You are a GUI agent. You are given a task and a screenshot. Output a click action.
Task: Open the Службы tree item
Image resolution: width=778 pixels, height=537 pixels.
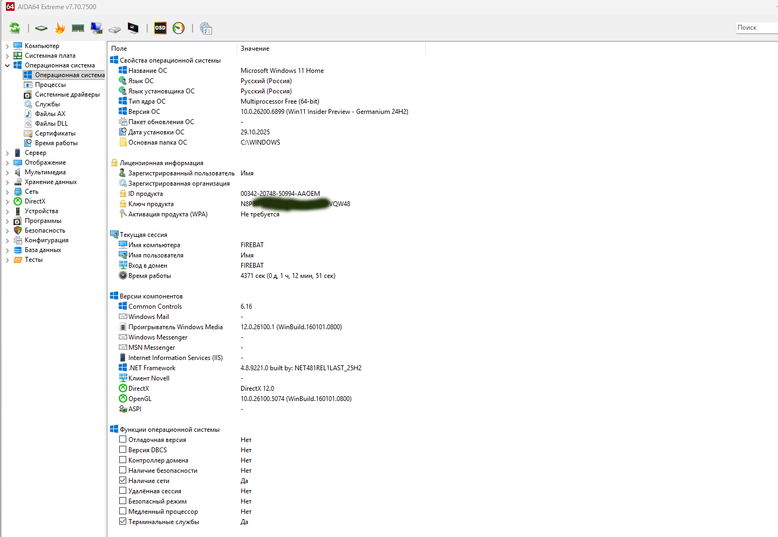point(47,104)
